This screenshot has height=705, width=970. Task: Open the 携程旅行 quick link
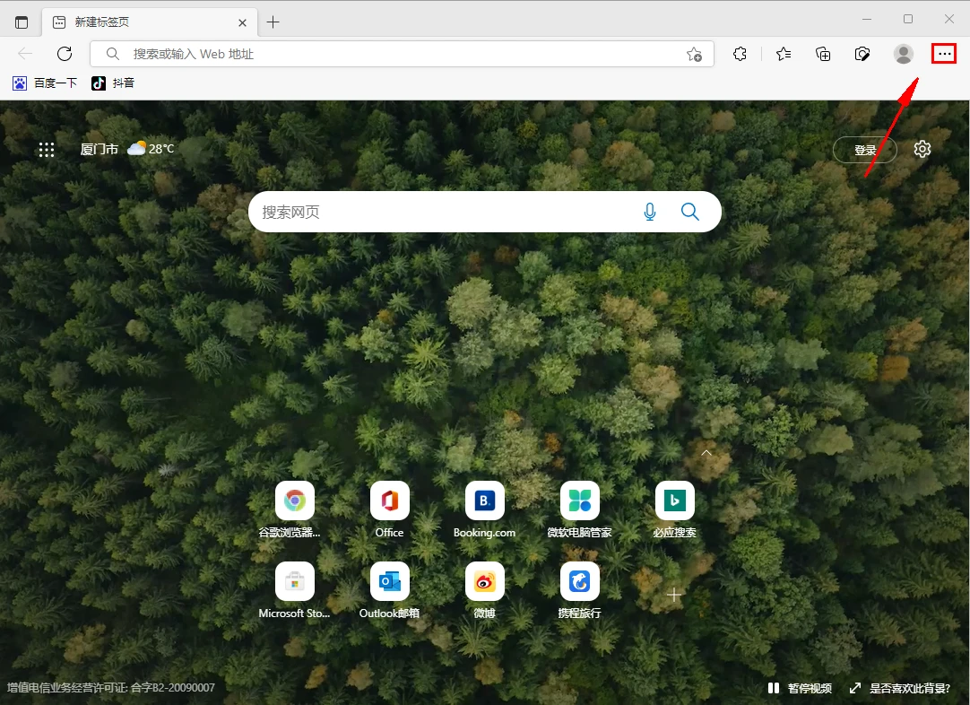click(580, 590)
